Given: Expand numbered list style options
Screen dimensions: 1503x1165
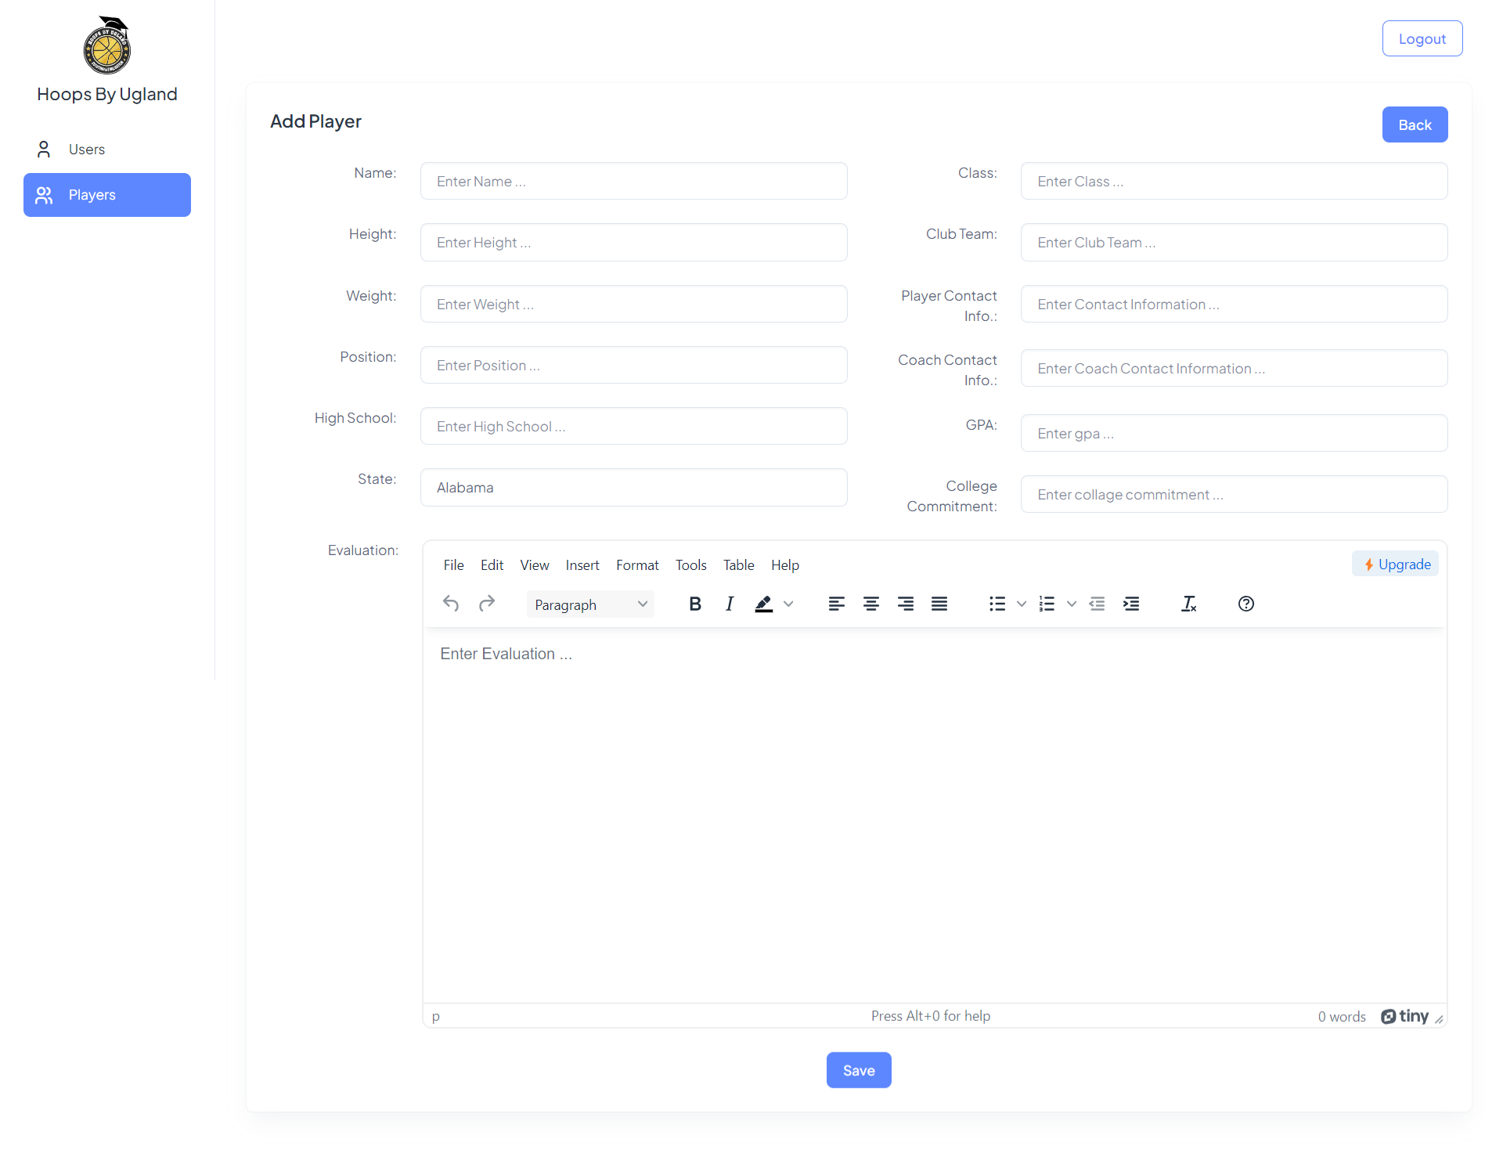Looking at the screenshot, I should point(1072,604).
